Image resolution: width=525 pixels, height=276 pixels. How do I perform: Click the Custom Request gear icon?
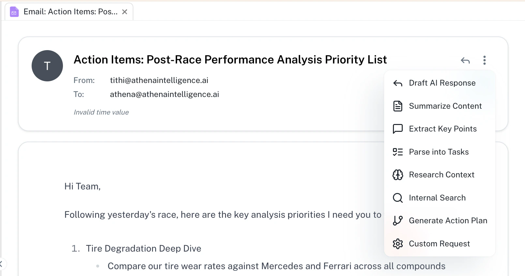pos(397,244)
